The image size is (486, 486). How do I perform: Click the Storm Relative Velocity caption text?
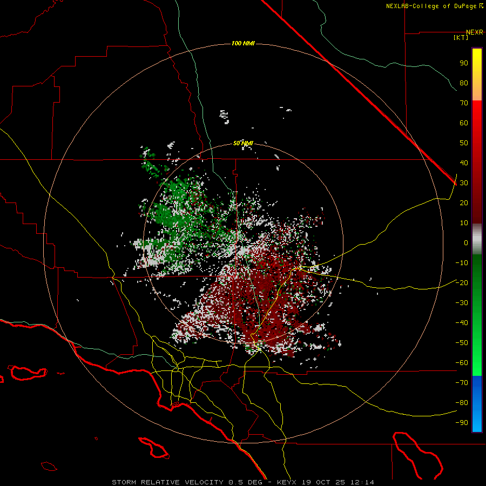[242, 482]
